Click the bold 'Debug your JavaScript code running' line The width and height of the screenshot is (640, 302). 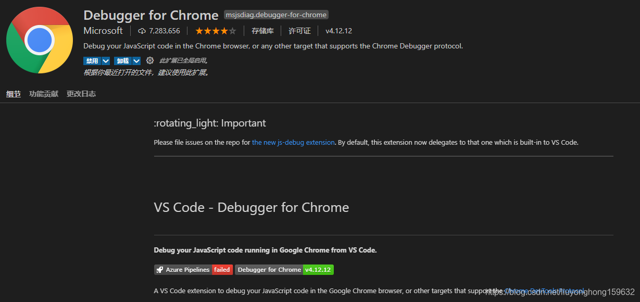(x=265, y=250)
